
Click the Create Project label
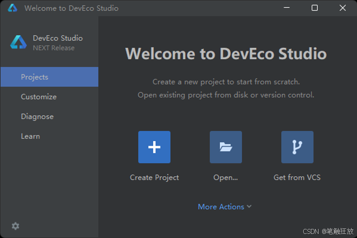(154, 177)
